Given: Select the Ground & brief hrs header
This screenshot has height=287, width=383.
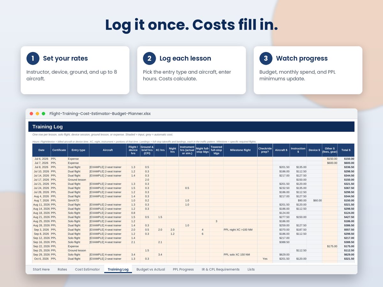Looking at the screenshot, I should coord(147,150).
